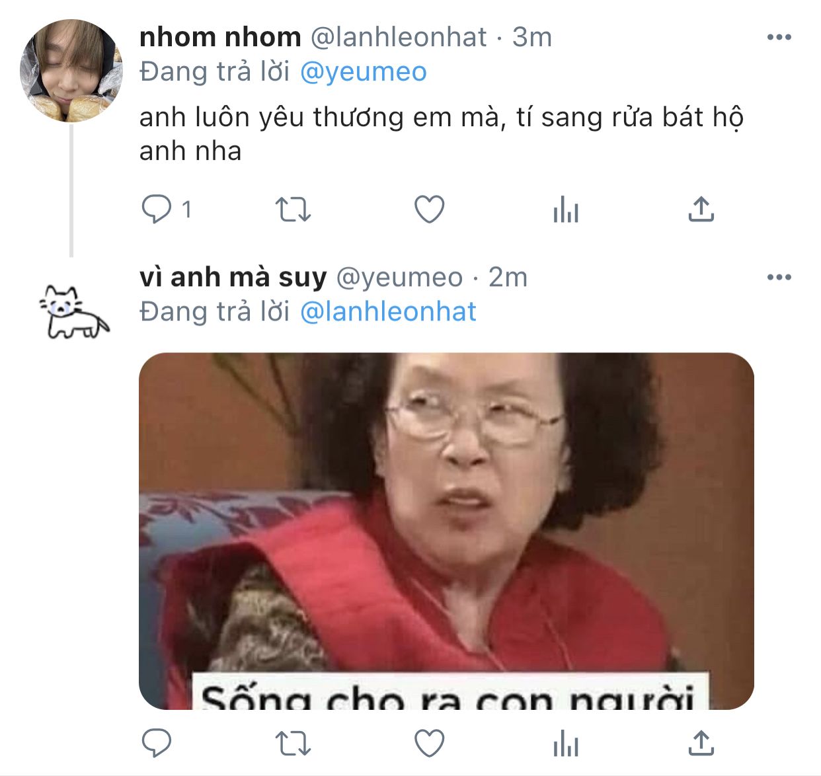Open more options for vì anh mà suy tweet

click(779, 277)
